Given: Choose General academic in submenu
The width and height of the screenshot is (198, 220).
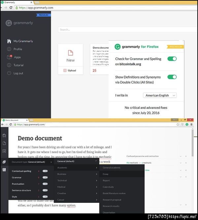Looking at the screenshot, I should pos(122,168).
